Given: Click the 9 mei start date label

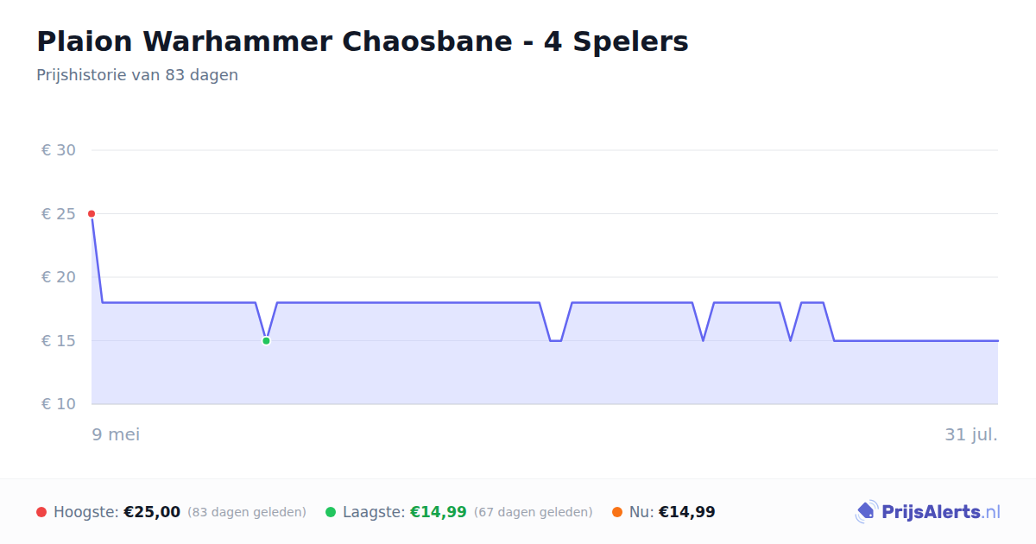Looking at the screenshot, I should (x=117, y=434).
